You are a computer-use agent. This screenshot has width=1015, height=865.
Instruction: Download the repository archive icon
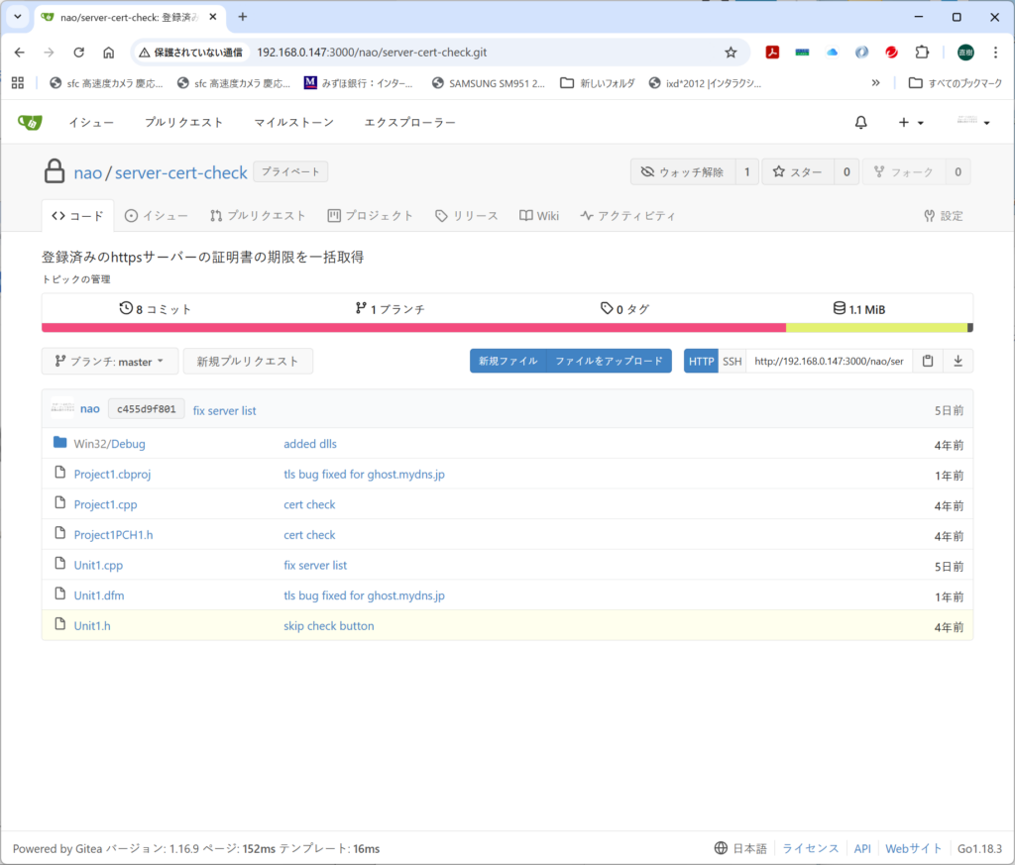pos(958,362)
